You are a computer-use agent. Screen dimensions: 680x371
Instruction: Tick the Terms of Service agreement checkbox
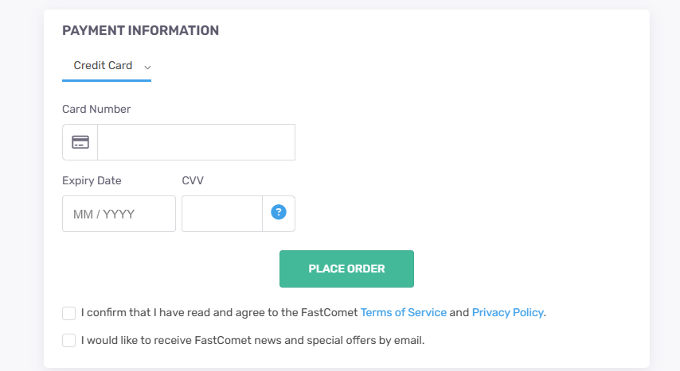69,313
